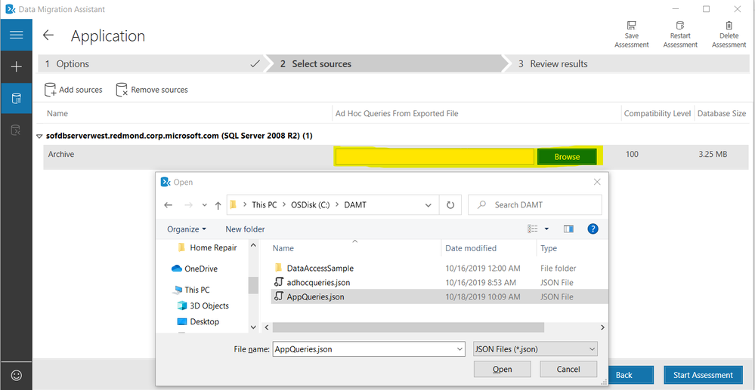The height and width of the screenshot is (390, 755).
Task: Click navigation pane scroll up arrow
Action: [253, 245]
